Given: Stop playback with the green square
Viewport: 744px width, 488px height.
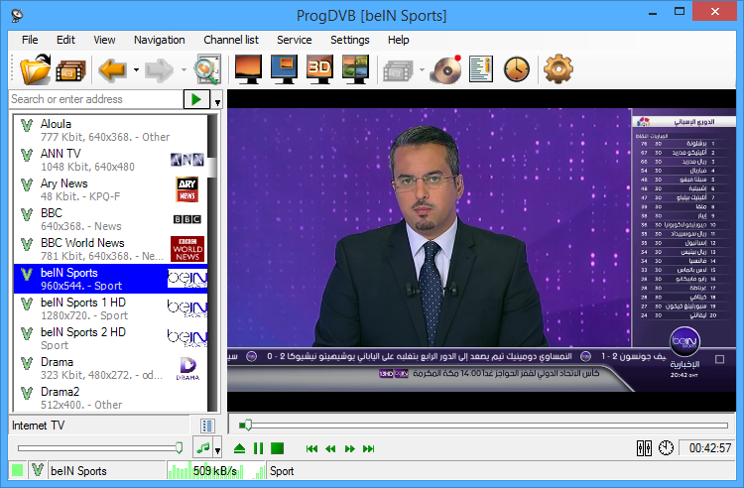Looking at the screenshot, I should 277,448.
